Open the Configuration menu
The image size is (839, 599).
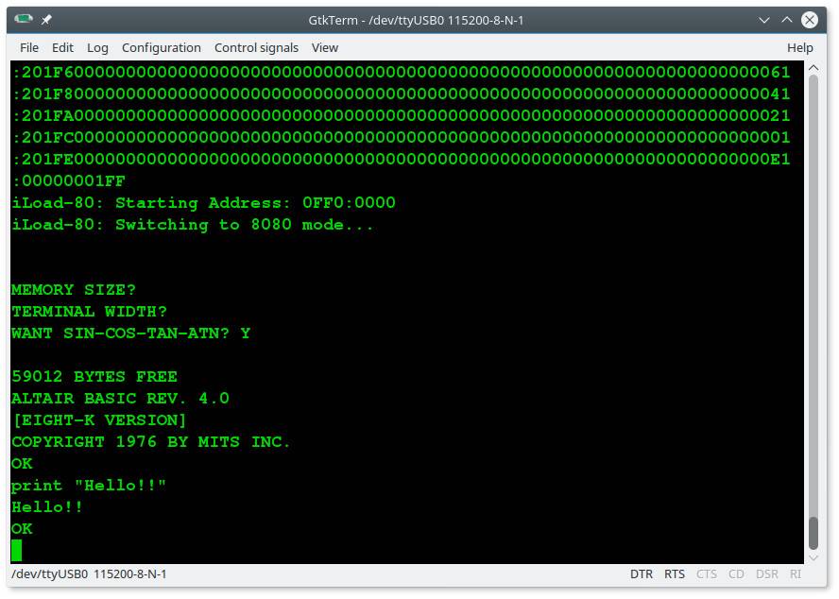[x=161, y=47]
